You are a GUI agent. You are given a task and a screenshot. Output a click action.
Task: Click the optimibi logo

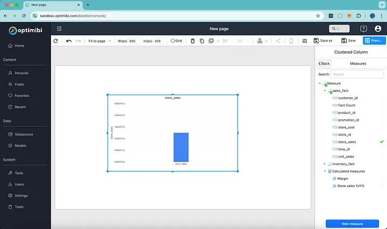tap(25, 30)
